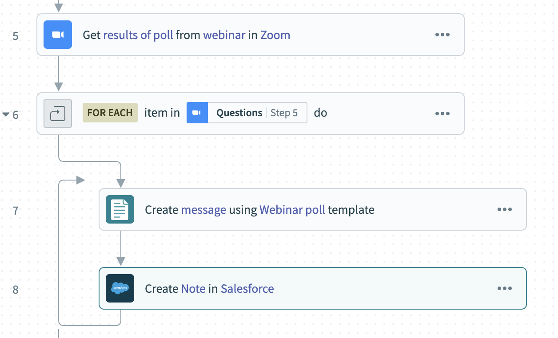
Task: Open the three-dot menu for step 5
Action: (x=442, y=35)
